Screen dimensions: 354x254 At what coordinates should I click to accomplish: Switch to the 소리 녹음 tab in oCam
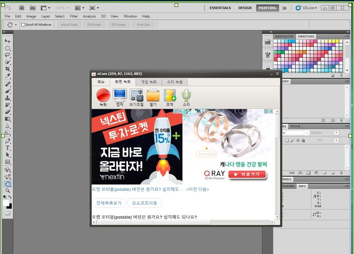pos(175,82)
